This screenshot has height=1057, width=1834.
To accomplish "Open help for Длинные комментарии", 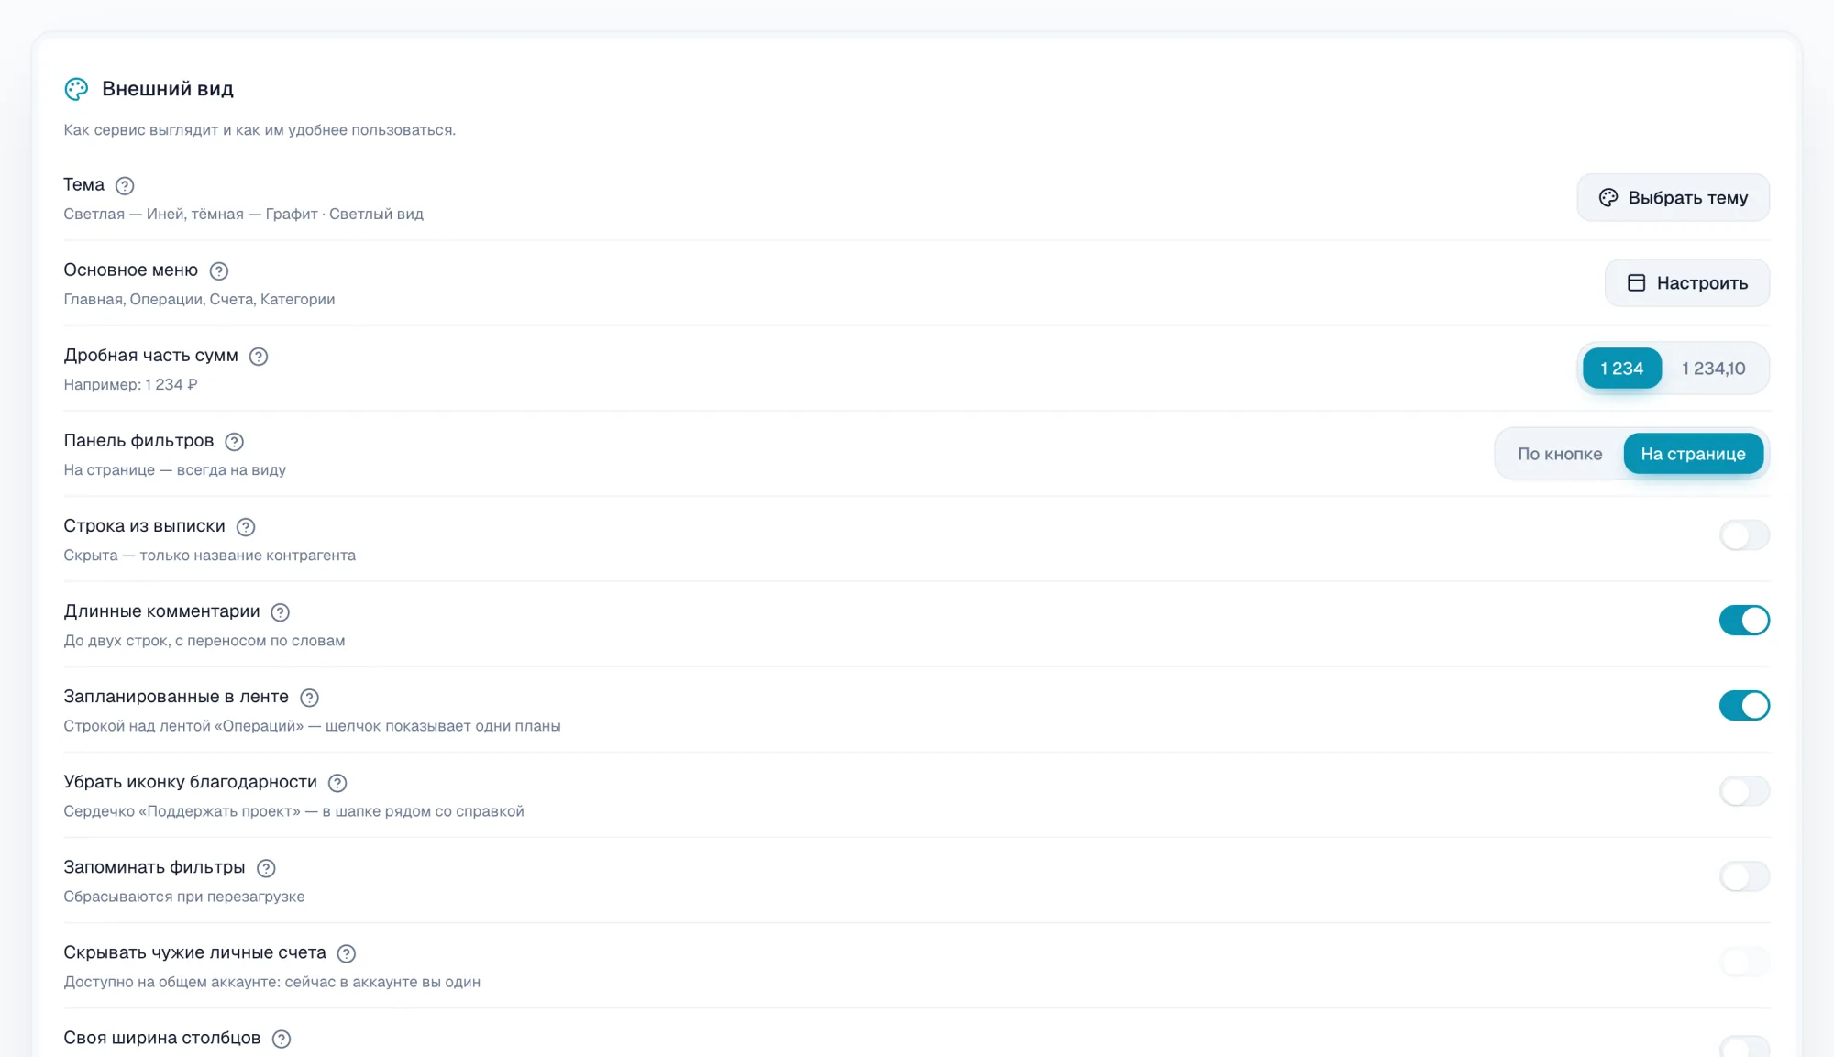I will [281, 611].
